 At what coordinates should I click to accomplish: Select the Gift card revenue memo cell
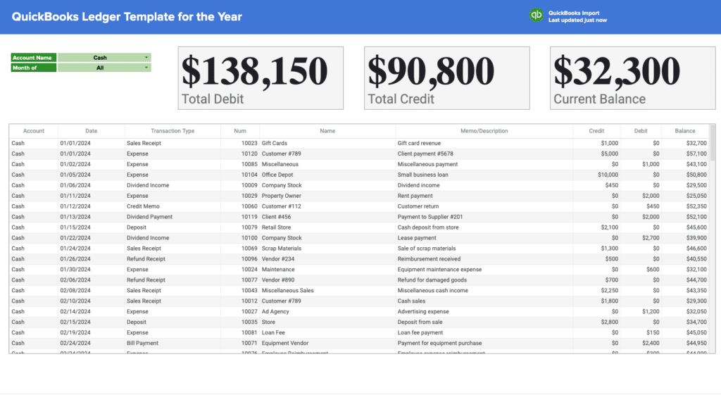[x=484, y=143]
